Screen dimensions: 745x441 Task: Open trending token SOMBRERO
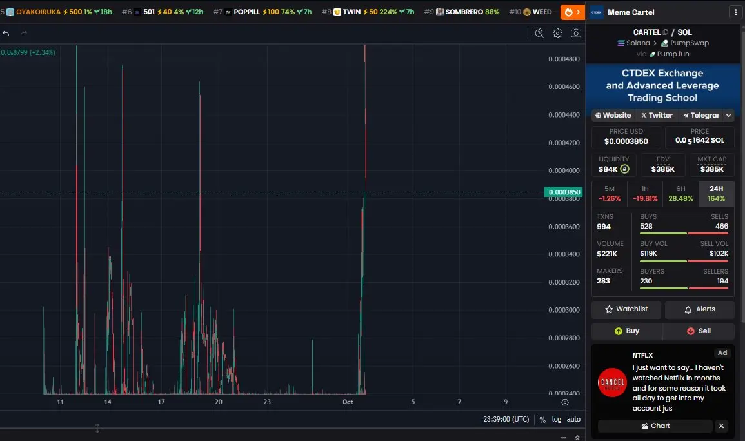[462, 12]
